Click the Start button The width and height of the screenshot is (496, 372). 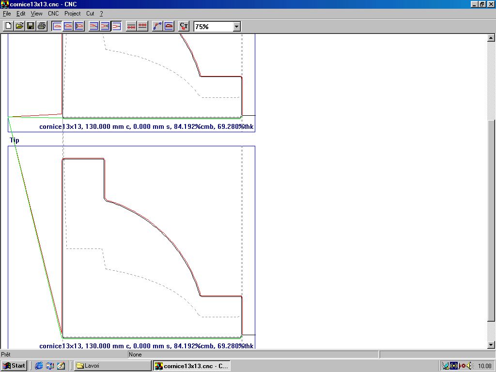(14, 366)
